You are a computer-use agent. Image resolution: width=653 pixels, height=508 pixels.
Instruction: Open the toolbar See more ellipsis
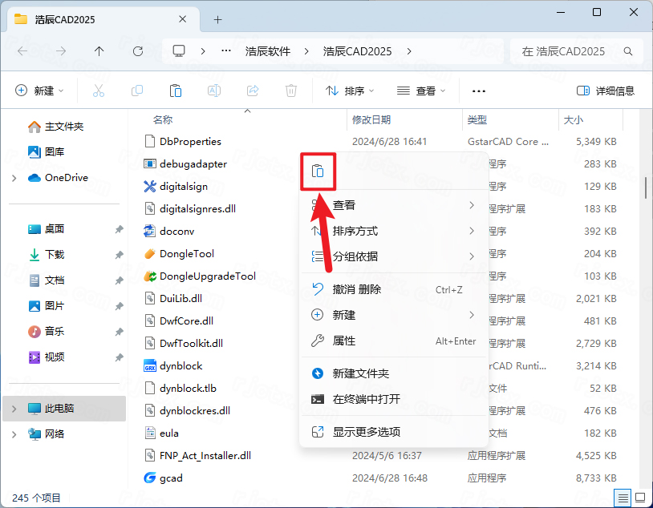[479, 91]
